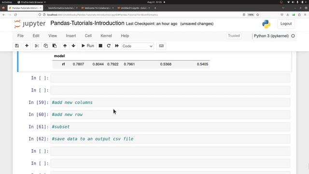Reload the current page
The height and width of the screenshot is (174, 309).
tap(15, 15)
